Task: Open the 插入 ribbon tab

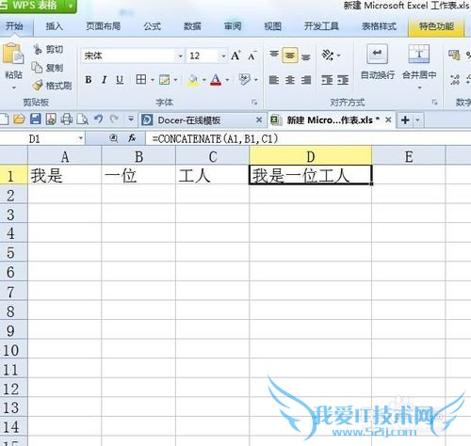Action: point(55,26)
